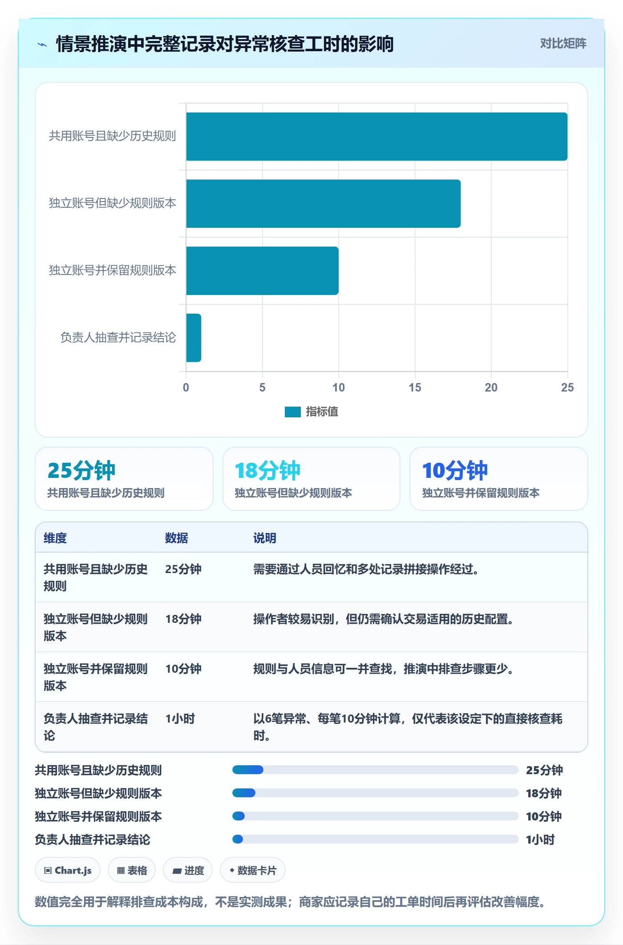The width and height of the screenshot is (623, 945).
Task: Select the 18分钟 data card
Action: pyautogui.click(x=311, y=479)
